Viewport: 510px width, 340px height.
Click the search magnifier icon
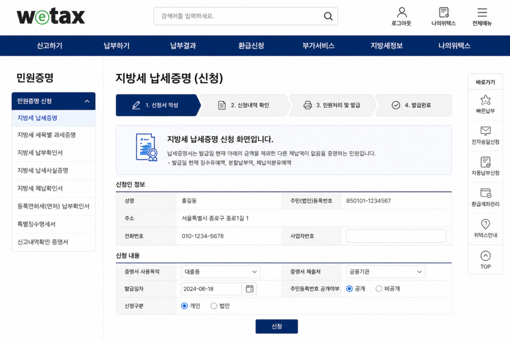point(328,16)
